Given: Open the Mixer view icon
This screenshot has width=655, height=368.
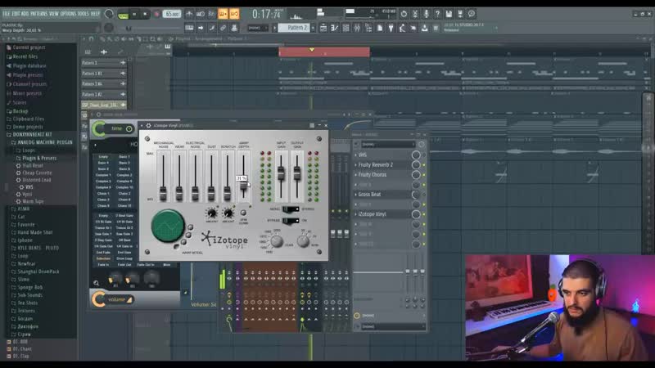Looking at the screenshot, I should [x=357, y=28].
